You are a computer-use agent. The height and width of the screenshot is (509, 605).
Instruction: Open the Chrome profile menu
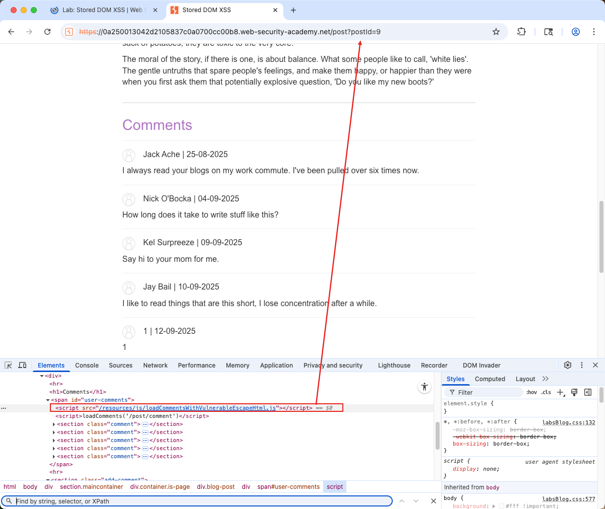pos(575,32)
